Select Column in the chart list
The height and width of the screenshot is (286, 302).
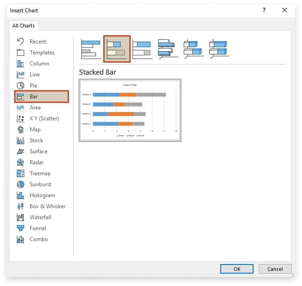[39, 64]
